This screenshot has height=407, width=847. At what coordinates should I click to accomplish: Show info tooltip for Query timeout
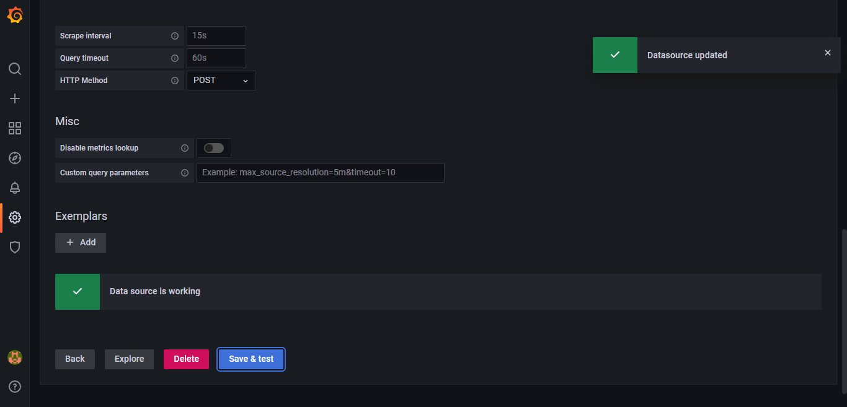[x=175, y=58]
